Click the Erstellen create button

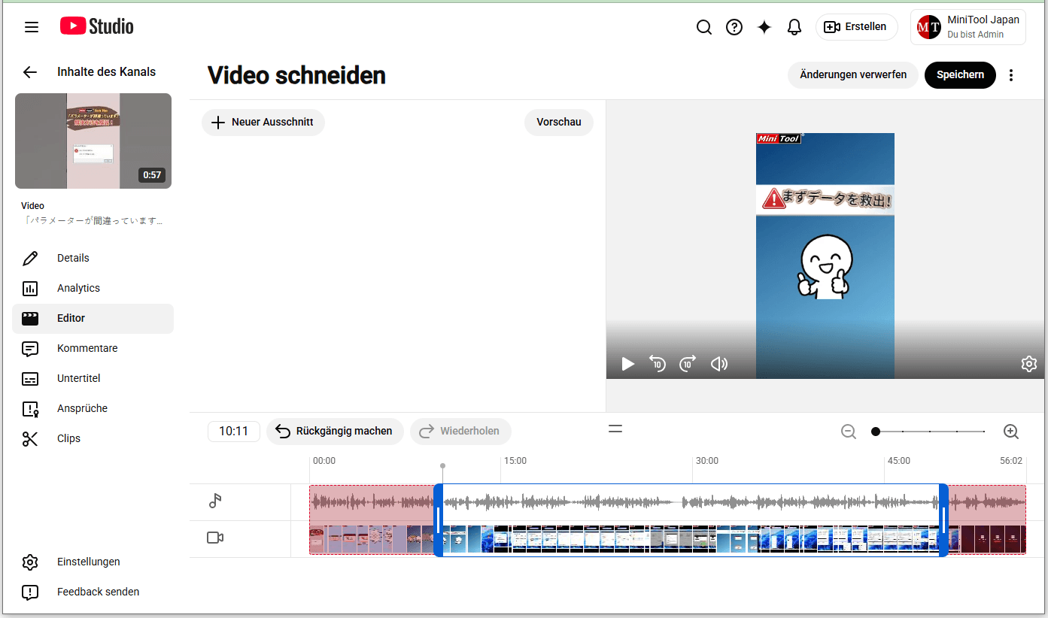[856, 26]
